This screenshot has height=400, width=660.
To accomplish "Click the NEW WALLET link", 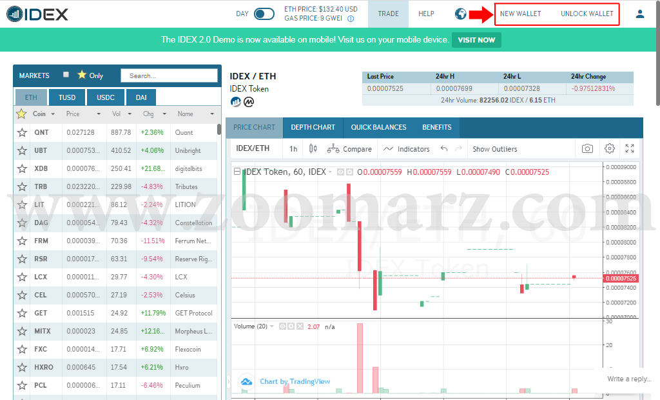I will [520, 14].
